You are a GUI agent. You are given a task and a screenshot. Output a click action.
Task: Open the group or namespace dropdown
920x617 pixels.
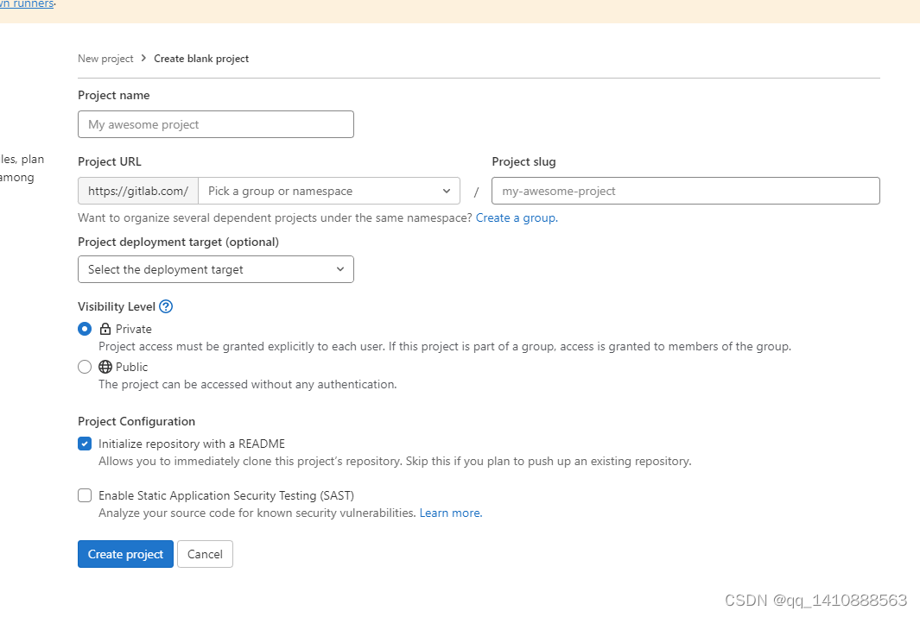pos(328,191)
